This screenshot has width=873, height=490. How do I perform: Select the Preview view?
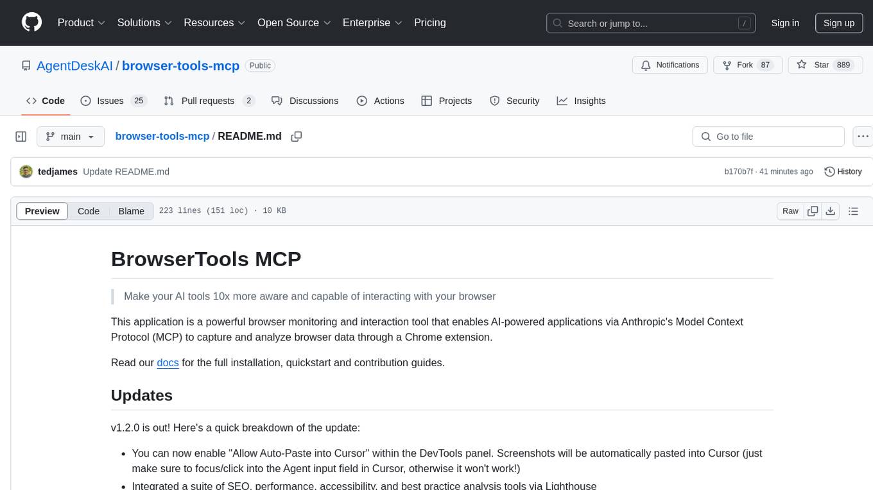pos(42,211)
